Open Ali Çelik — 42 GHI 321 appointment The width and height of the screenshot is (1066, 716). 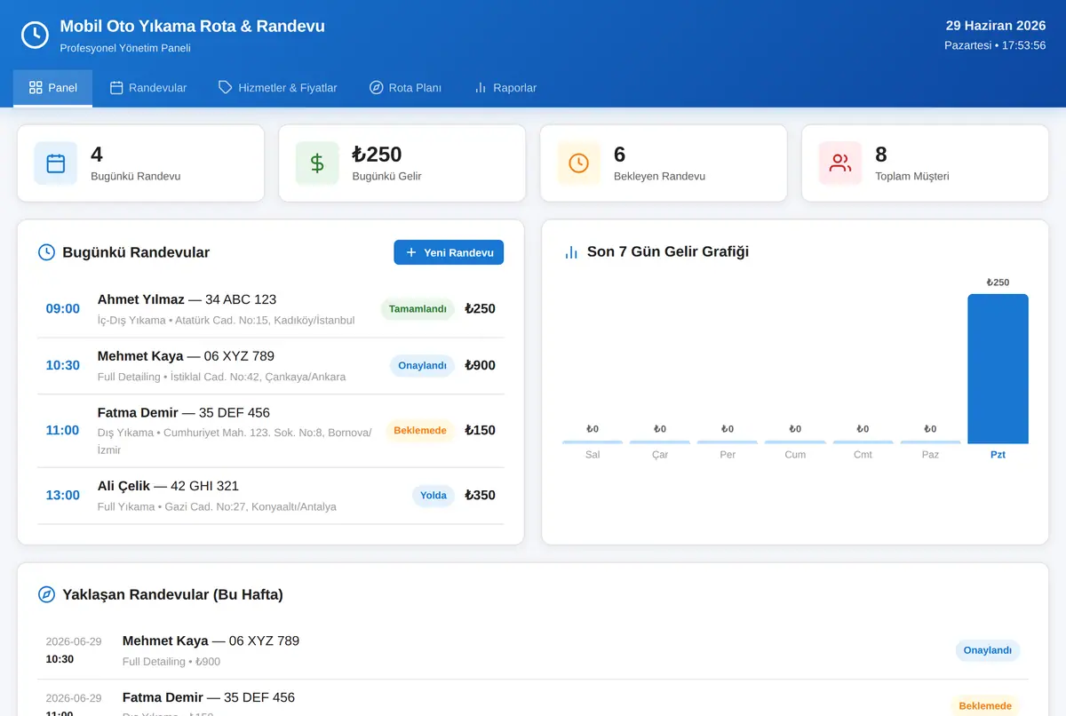click(x=271, y=496)
